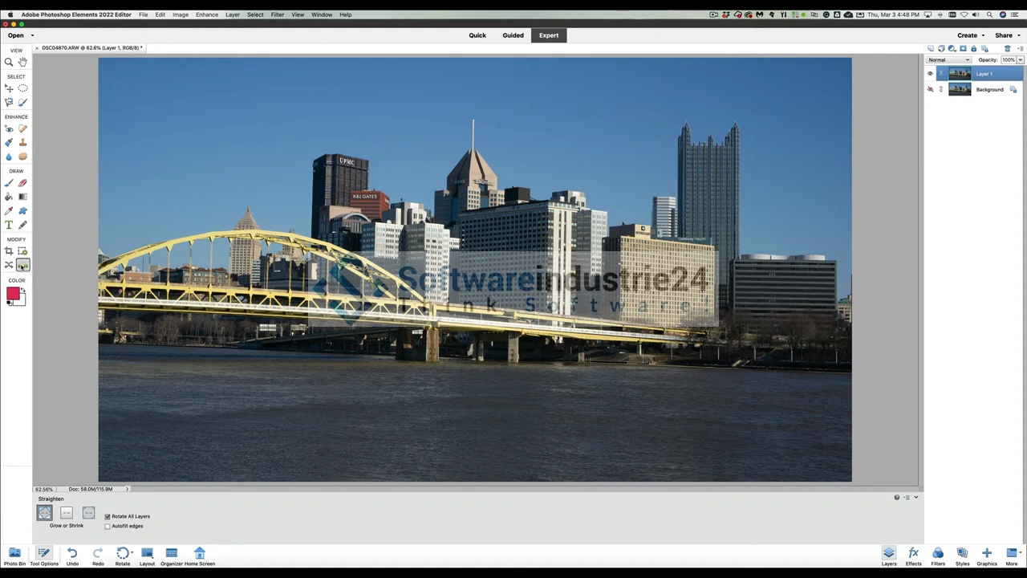Hide Layer 1 using eye icon

point(931,74)
